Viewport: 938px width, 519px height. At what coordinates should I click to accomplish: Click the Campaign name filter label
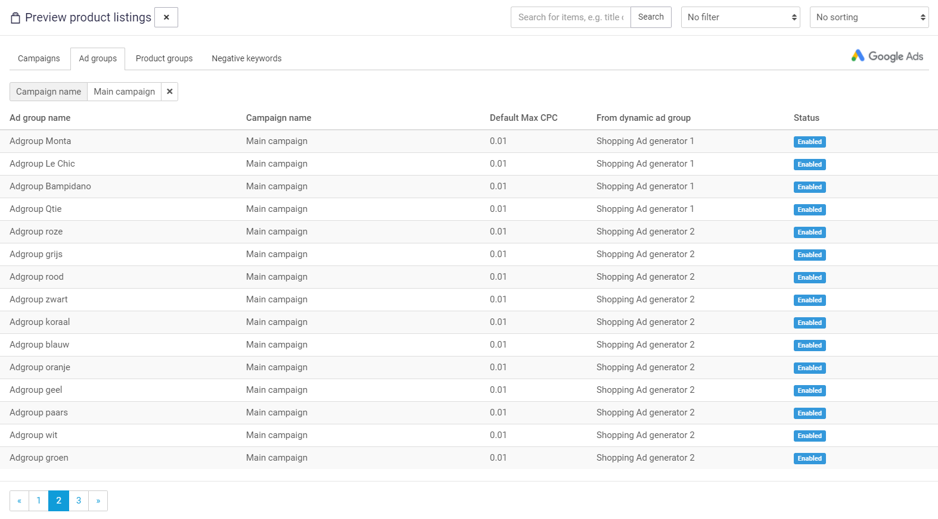click(48, 92)
